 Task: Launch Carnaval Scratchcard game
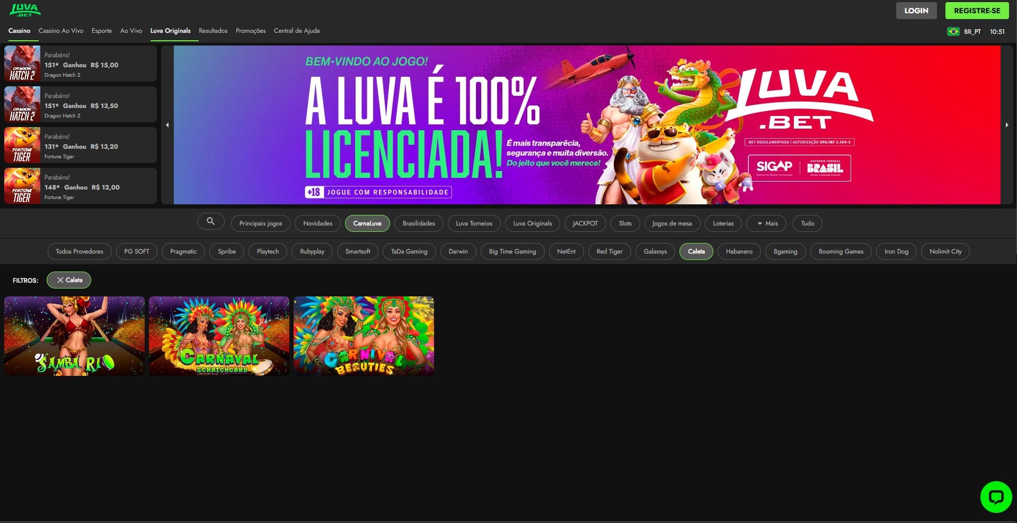pyautogui.click(x=219, y=336)
